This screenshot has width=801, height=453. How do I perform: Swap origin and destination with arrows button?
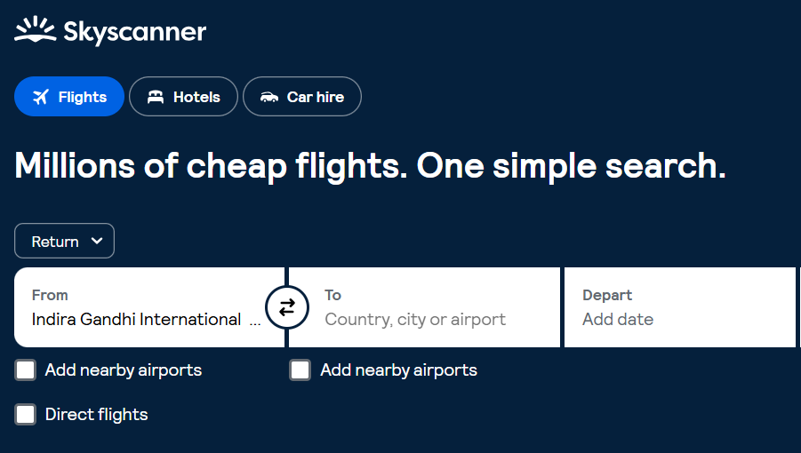(287, 307)
